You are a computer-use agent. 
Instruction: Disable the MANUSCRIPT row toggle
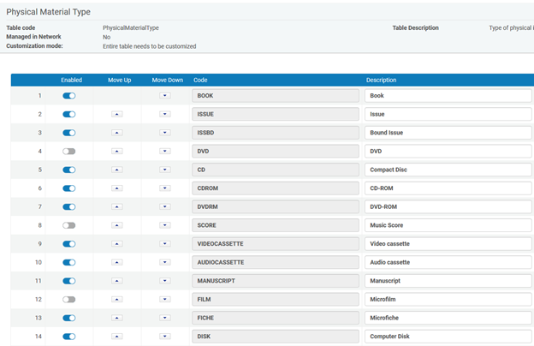coord(68,281)
